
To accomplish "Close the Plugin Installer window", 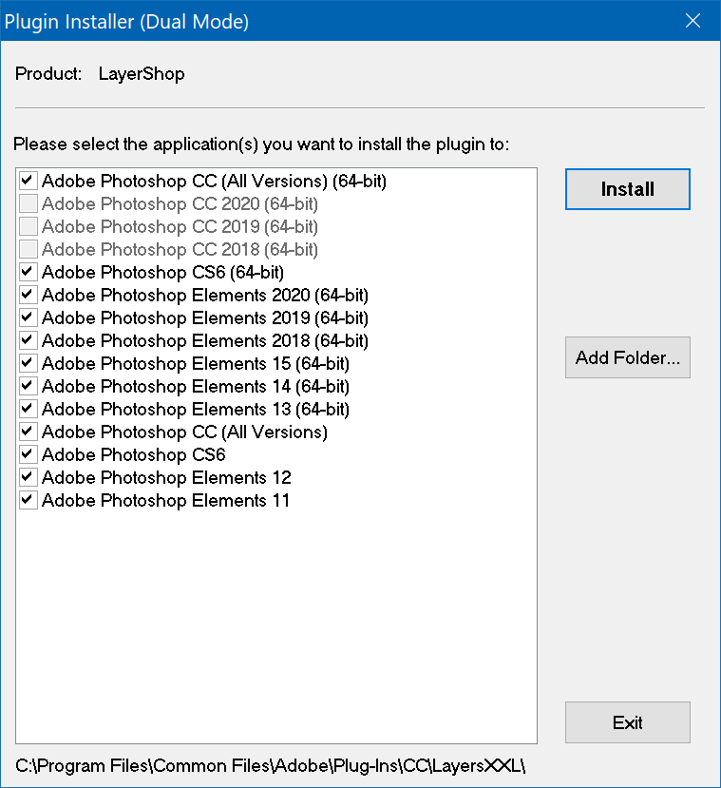I will coord(694,21).
